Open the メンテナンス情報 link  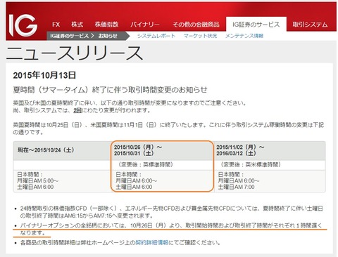[x=244, y=36]
